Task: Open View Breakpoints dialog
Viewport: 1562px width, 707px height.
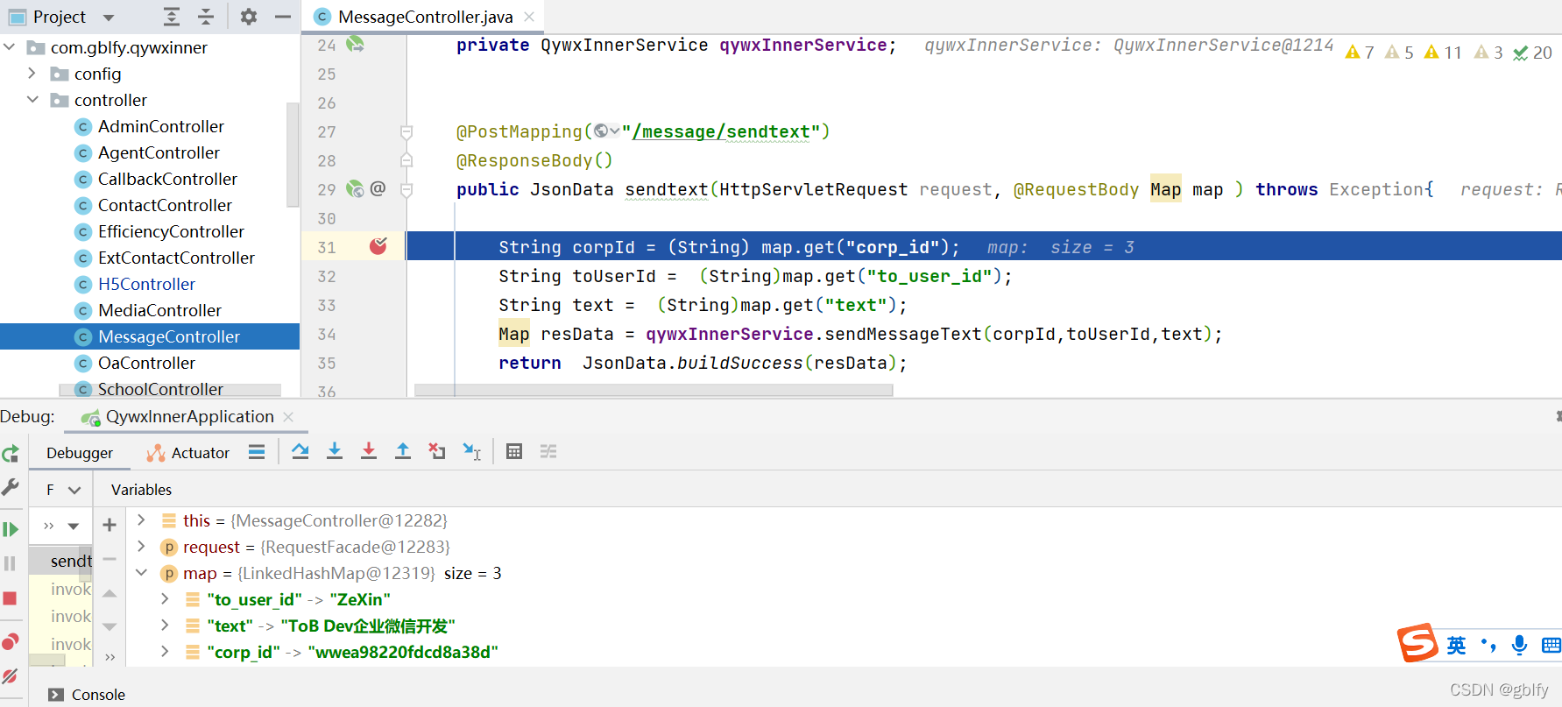Action: pos(11,641)
